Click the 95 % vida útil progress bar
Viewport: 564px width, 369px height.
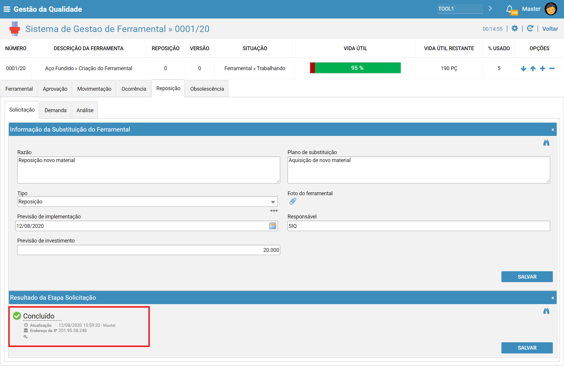(355, 68)
